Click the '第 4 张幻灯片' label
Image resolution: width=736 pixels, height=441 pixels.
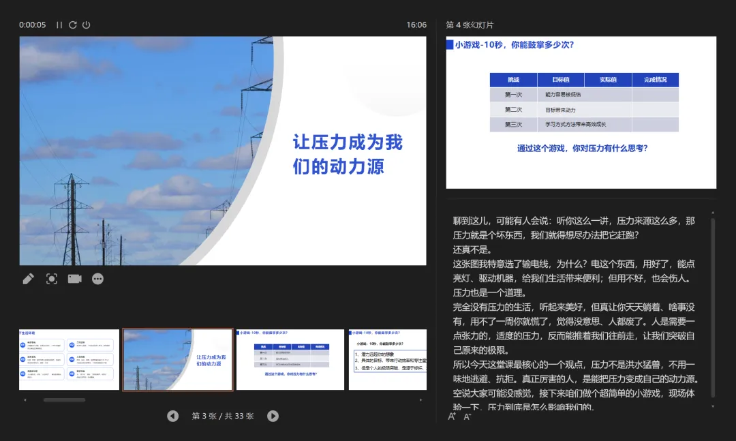tap(470, 25)
